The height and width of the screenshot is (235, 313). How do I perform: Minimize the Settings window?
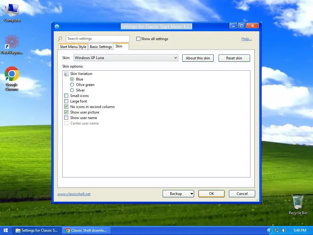coord(233,26)
